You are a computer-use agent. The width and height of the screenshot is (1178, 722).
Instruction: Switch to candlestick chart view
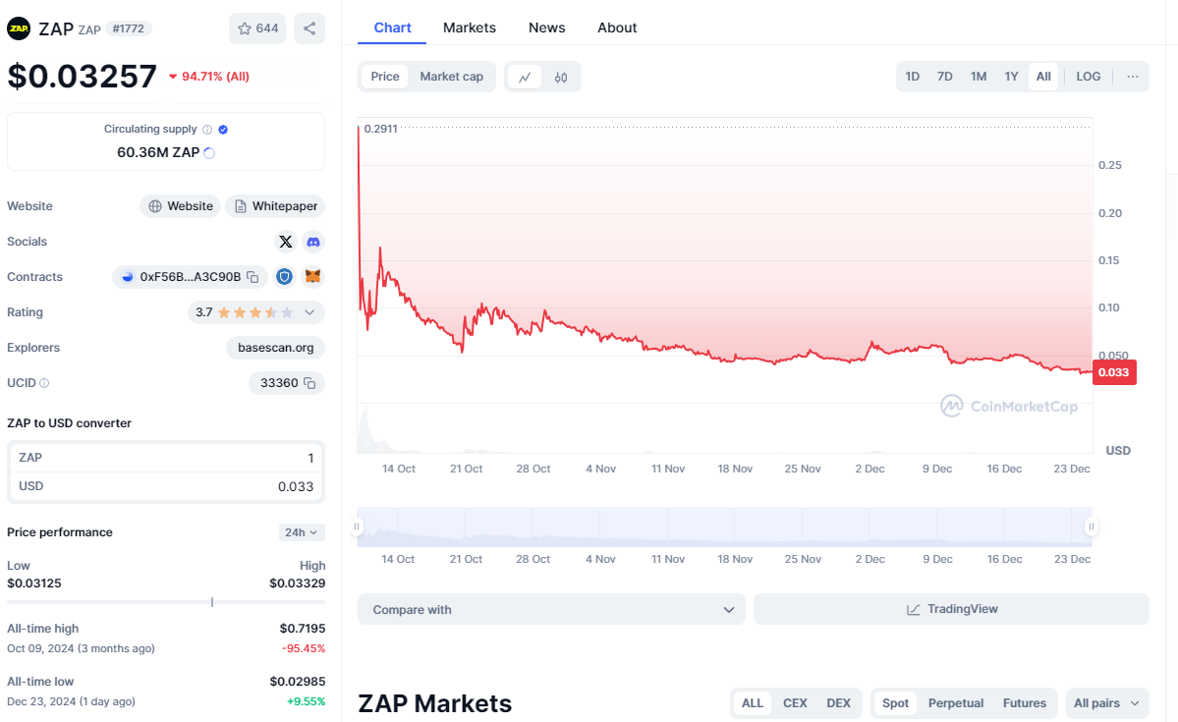click(x=561, y=77)
